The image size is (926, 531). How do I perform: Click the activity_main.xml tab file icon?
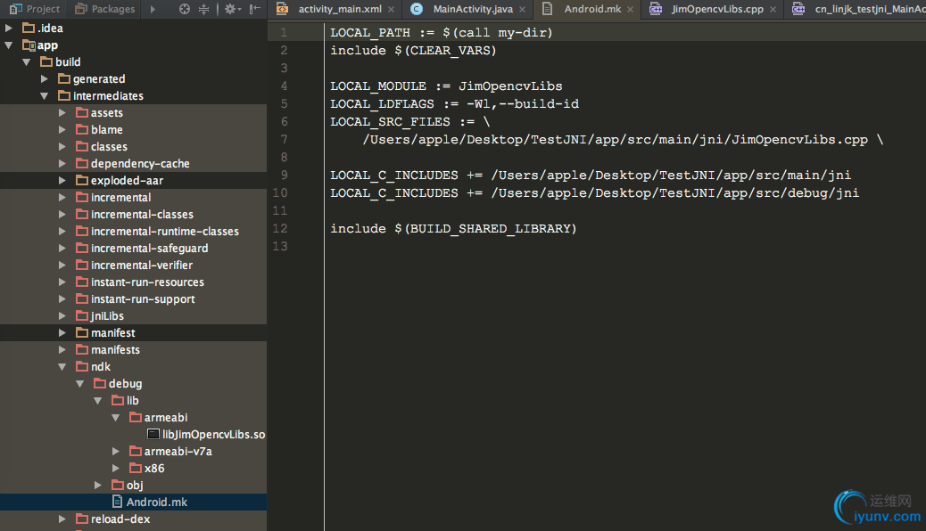(282, 9)
